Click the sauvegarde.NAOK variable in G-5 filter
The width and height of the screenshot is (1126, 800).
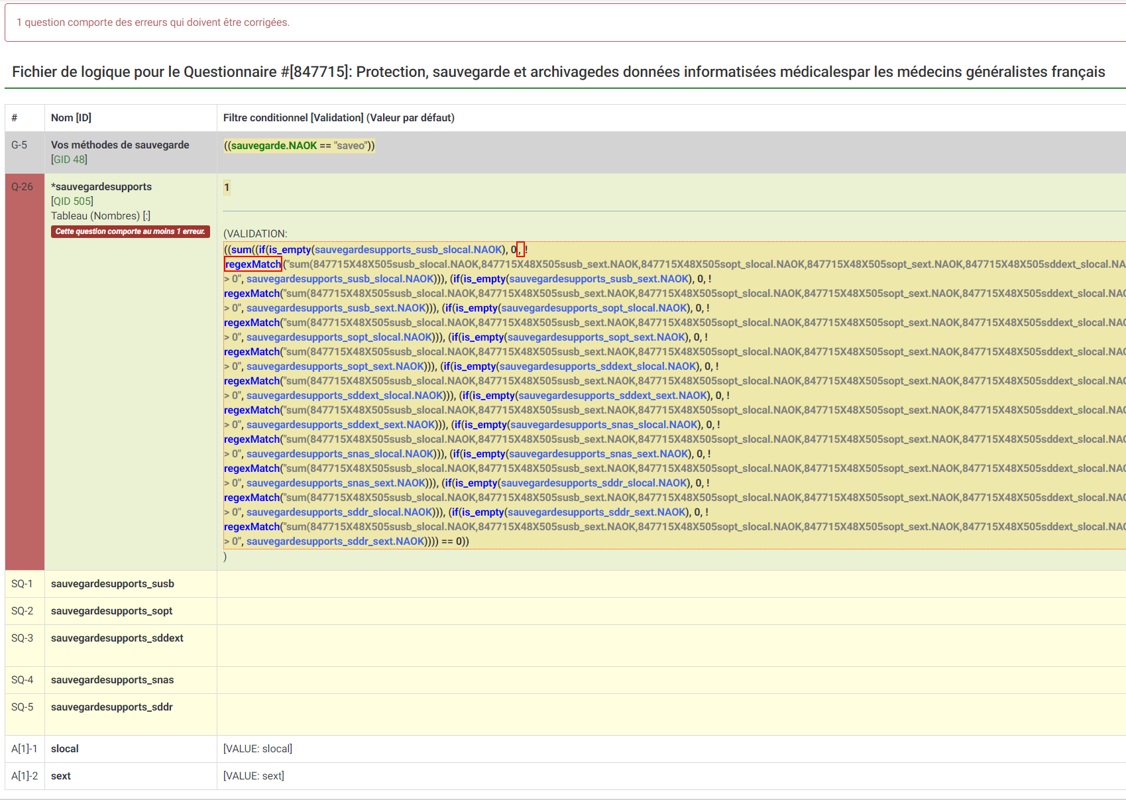click(274, 146)
